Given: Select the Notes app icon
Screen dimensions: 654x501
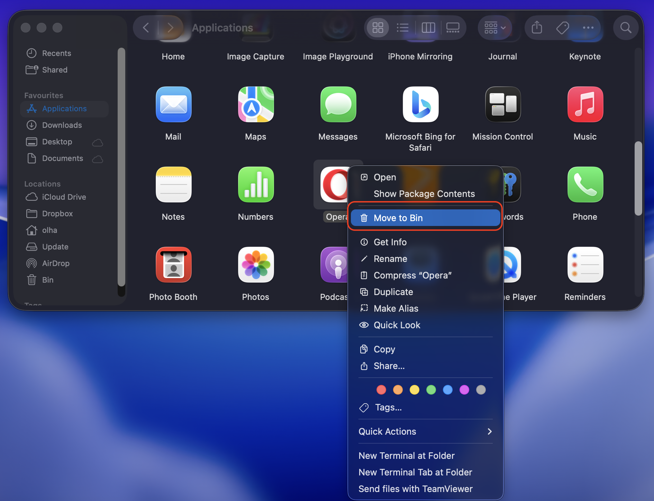Looking at the screenshot, I should click(x=173, y=185).
